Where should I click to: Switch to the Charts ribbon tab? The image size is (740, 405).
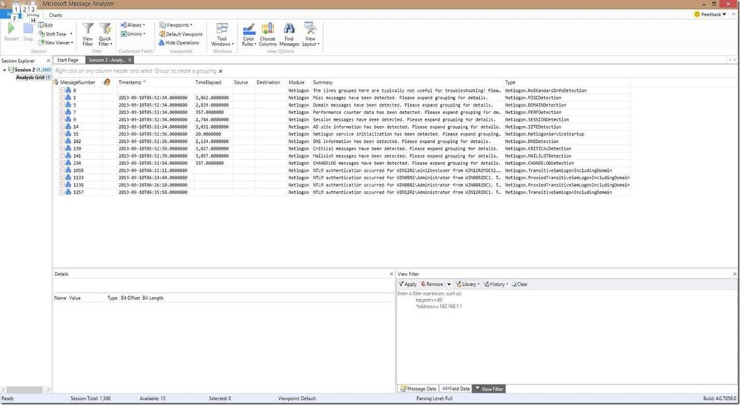pyautogui.click(x=56, y=15)
